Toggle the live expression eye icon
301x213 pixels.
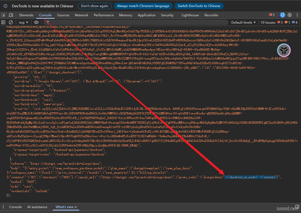[36, 22]
